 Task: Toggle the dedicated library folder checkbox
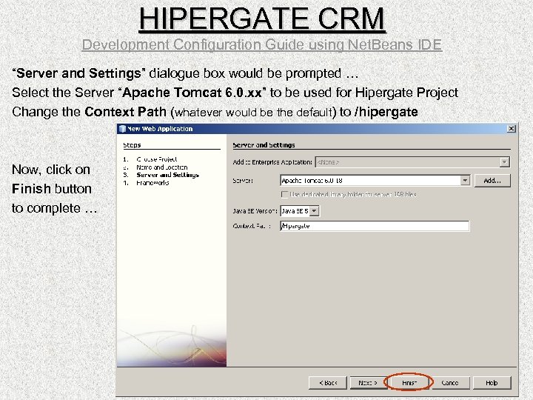tap(284, 195)
